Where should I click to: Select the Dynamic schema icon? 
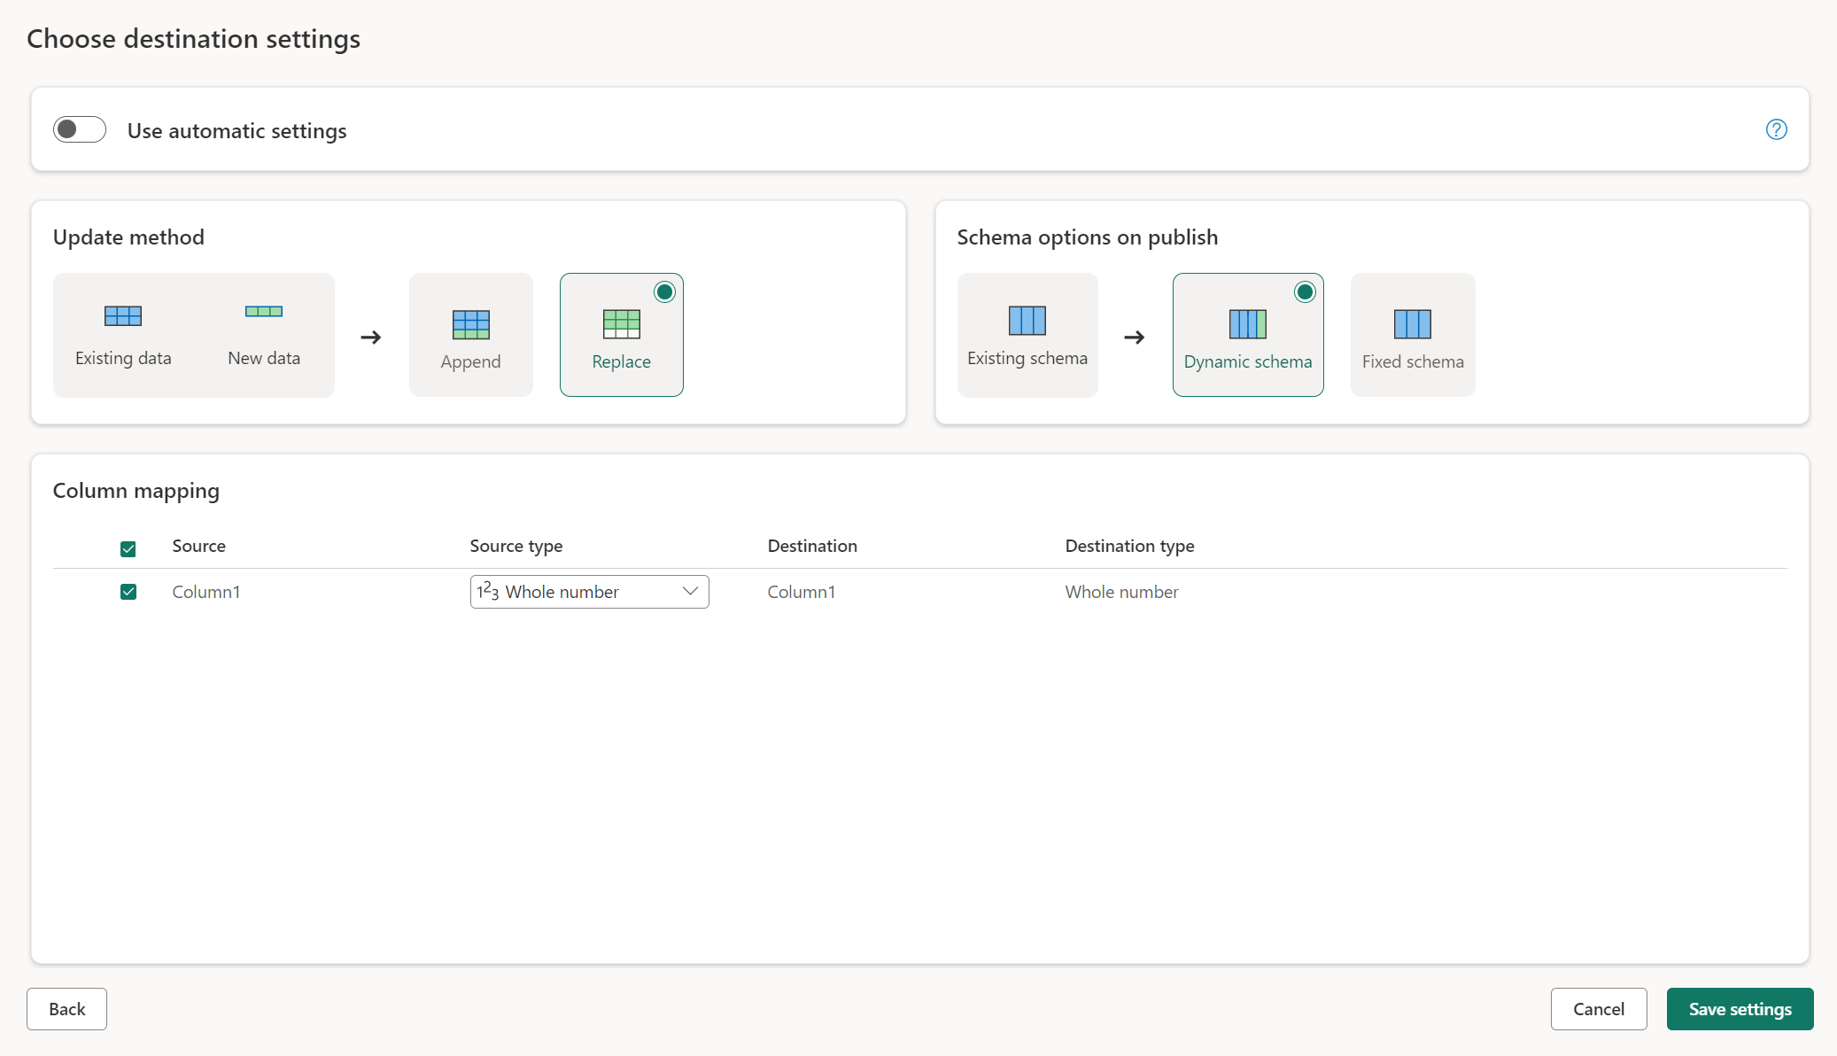1248,324
